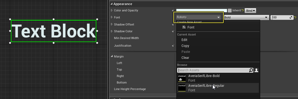Open the asset picker view options icon
The width and height of the screenshot is (298, 99).
pyautogui.click(x=256, y=71)
